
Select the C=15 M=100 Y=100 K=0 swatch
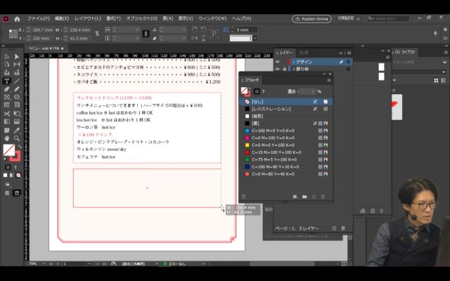click(x=286, y=152)
